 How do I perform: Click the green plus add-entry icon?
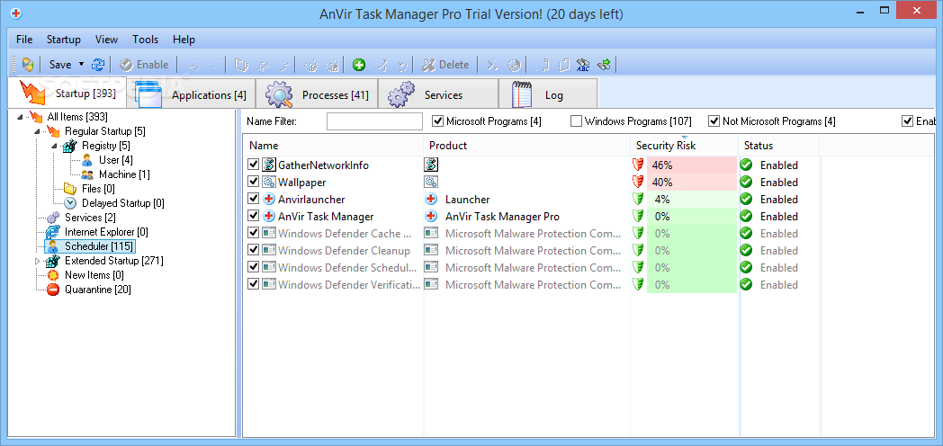click(x=359, y=65)
